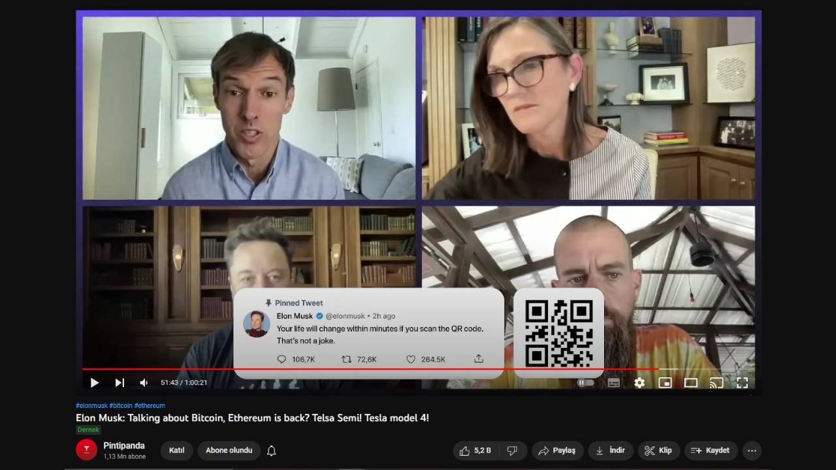Screen dimensions: 836x470
Task: Cast video to a TV
Action: (716, 383)
